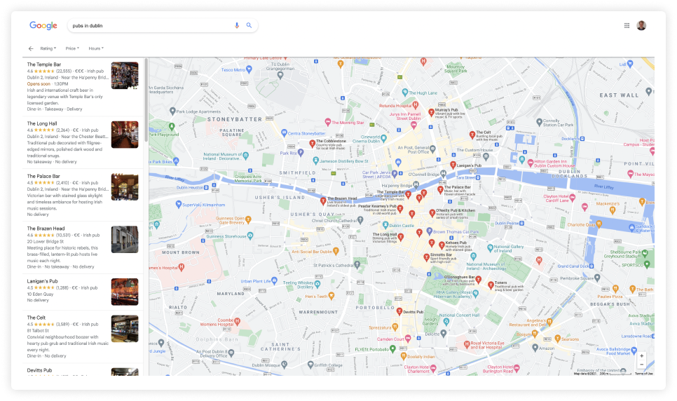
Task: Click Rotunda Hospital map marker
Action: click(416, 105)
